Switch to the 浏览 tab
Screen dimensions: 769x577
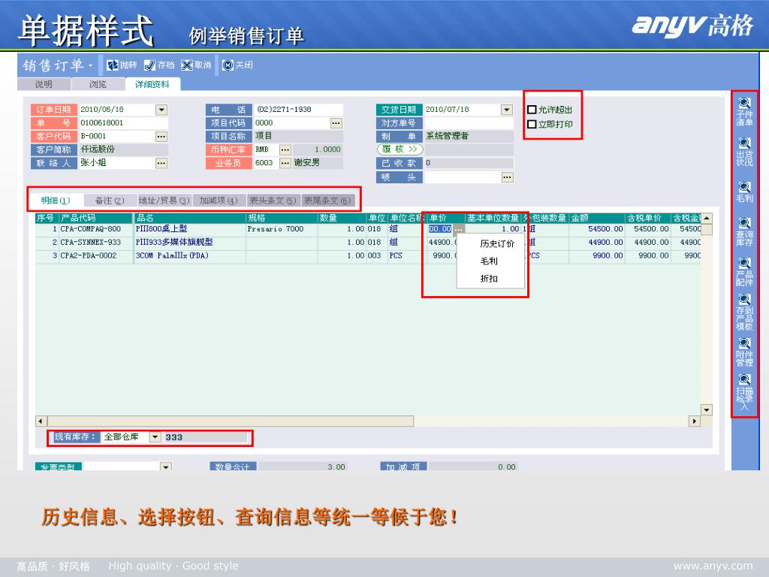pos(98,84)
